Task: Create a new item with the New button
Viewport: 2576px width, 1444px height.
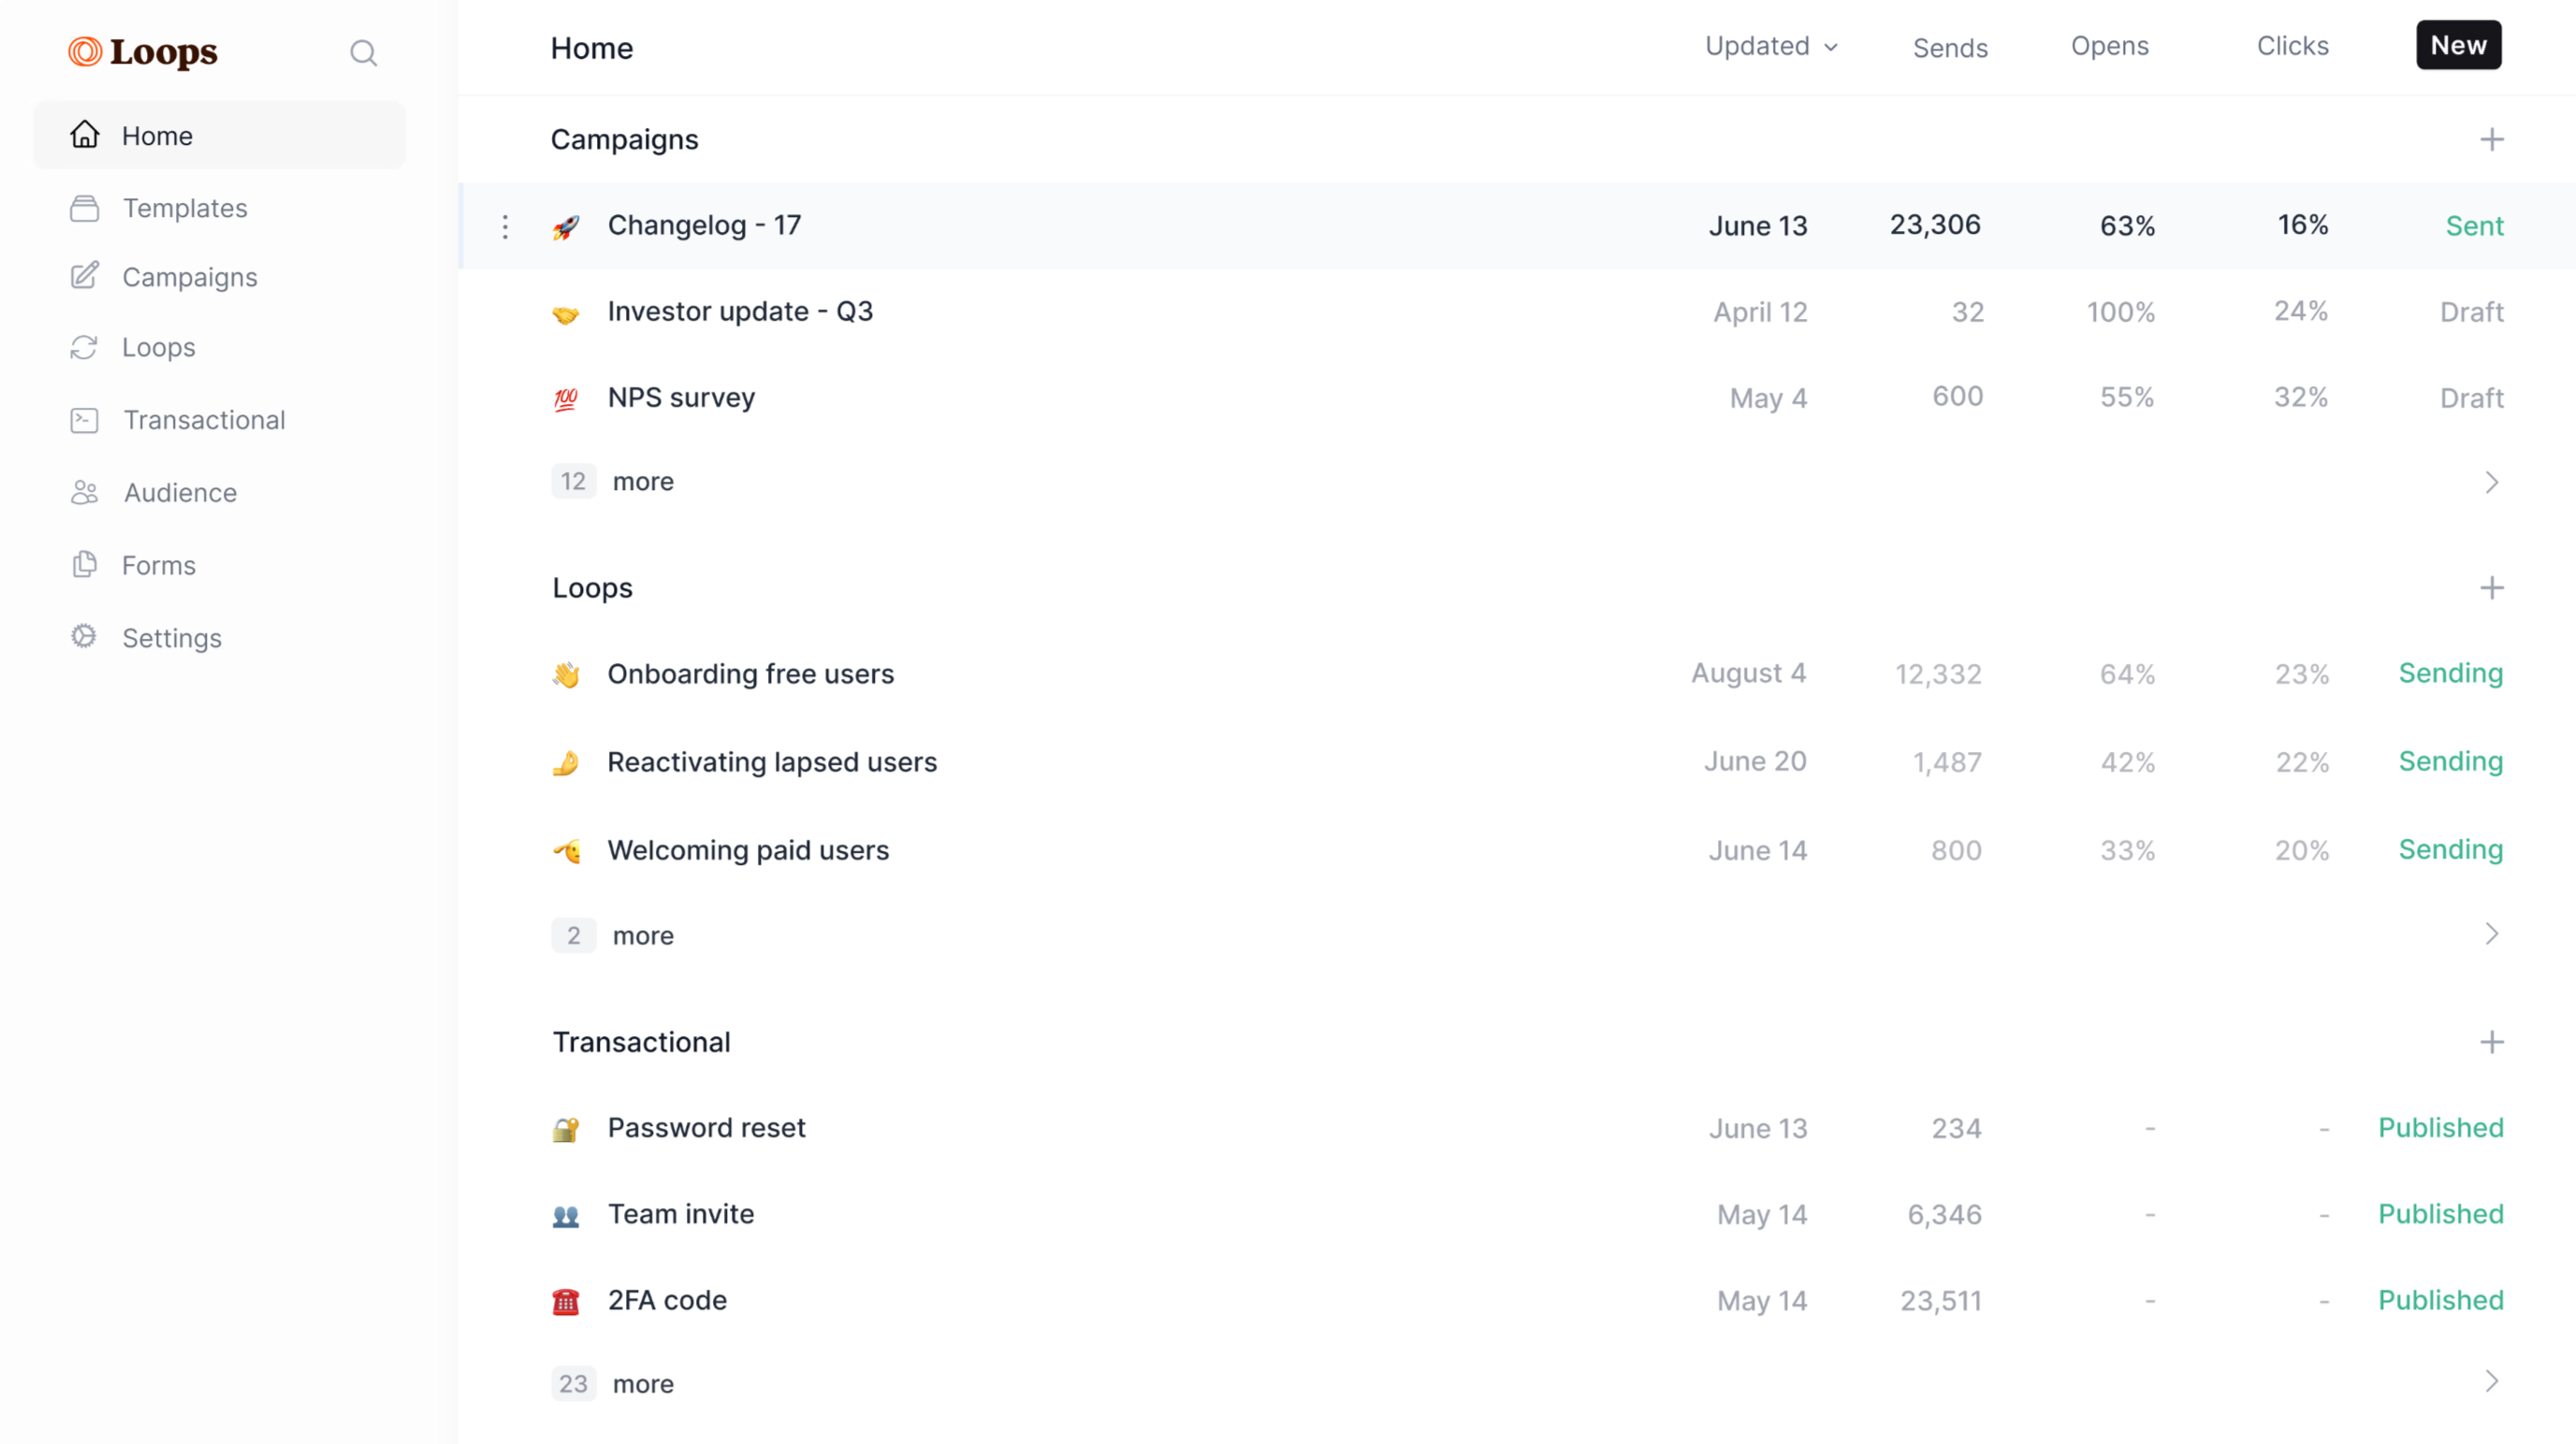Action: point(2458,45)
